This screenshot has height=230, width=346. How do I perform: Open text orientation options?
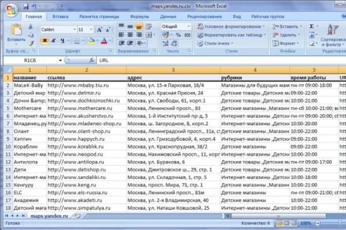(x=140, y=43)
